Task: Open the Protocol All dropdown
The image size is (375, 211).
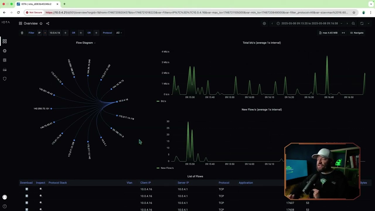Action: click(x=119, y=33)
